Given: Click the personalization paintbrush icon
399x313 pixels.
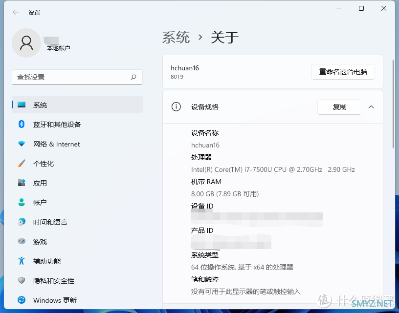Looking at the screenshot, I should tap(22, 164).
